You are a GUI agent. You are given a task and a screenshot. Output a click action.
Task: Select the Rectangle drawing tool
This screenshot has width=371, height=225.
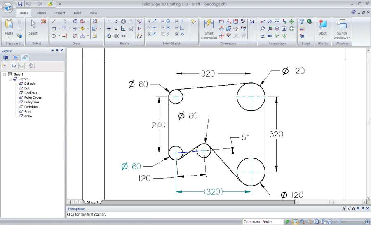click(54, 29)
